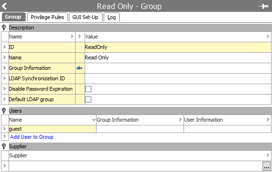Open the Users Name column sort dropdown
This screenshot has height=172, width=272.
[x=94, y=120]
